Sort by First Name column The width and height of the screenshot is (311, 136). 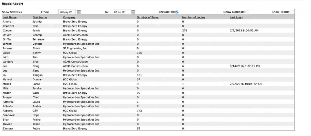click(40, 18)
